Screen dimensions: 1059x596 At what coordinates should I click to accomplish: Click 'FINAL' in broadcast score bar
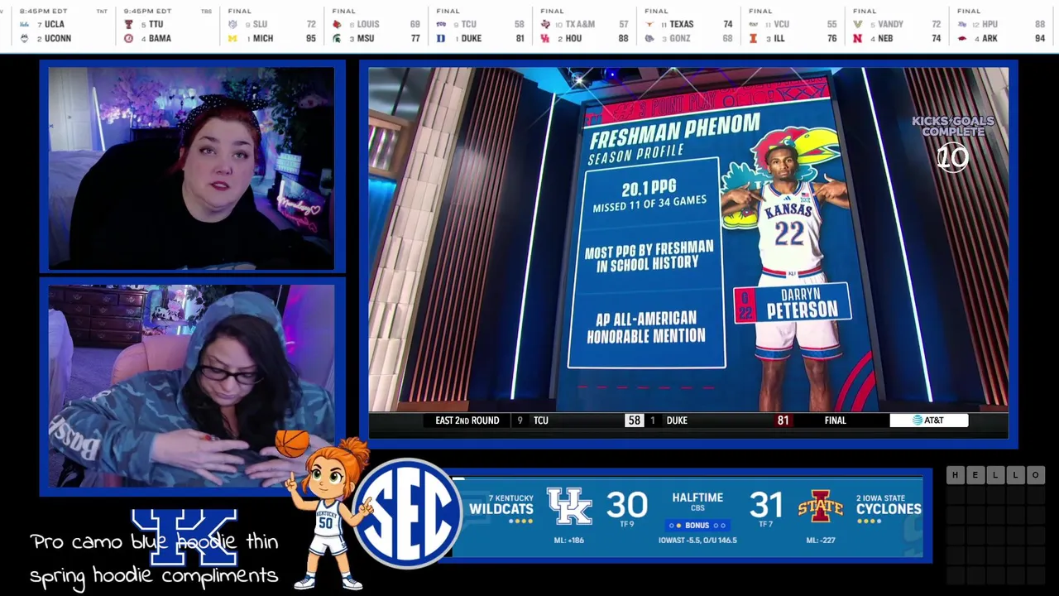pyautogui.click(x=836, y=421)
